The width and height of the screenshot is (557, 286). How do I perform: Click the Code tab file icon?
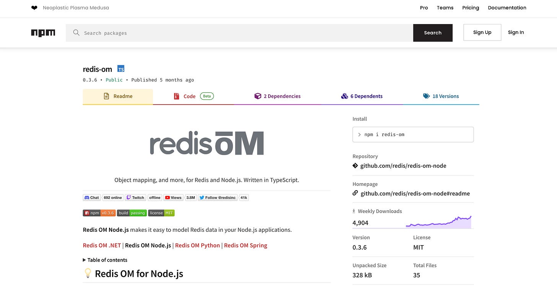tap(176, 96)
